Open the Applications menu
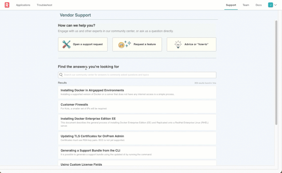This screenshot has height=173, width=282. 23,5
